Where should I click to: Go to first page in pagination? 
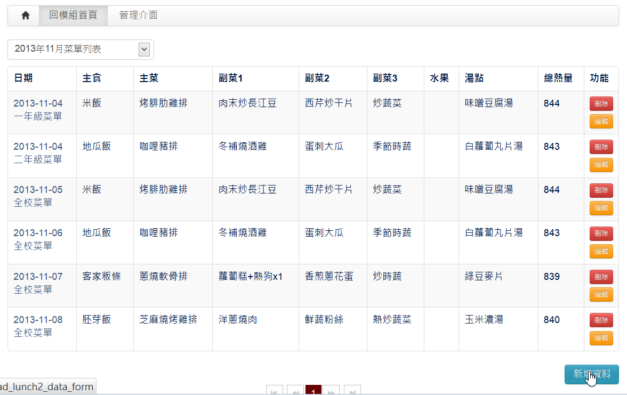(274, 391)
